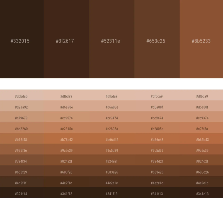
Task: Choose the #c27f5a shade cell
Action: point(202,129)
